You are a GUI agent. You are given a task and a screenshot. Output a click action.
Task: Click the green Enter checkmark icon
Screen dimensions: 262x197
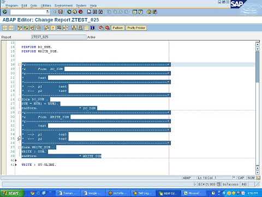5,12
